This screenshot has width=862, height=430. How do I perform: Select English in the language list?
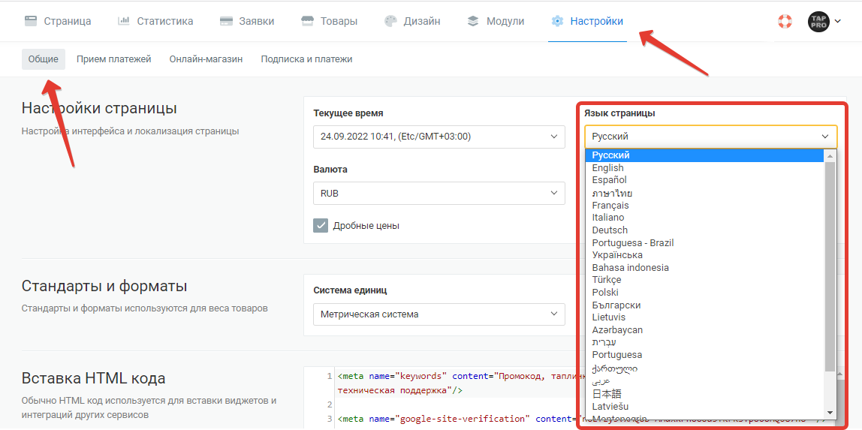(705, 168)
